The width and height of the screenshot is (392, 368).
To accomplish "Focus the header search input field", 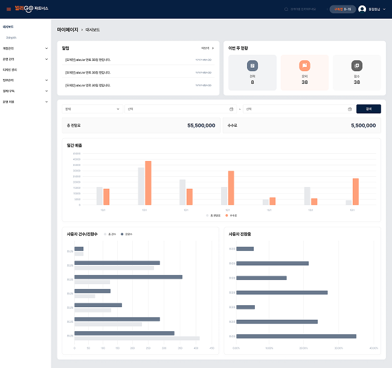I will tap(303, 9).
